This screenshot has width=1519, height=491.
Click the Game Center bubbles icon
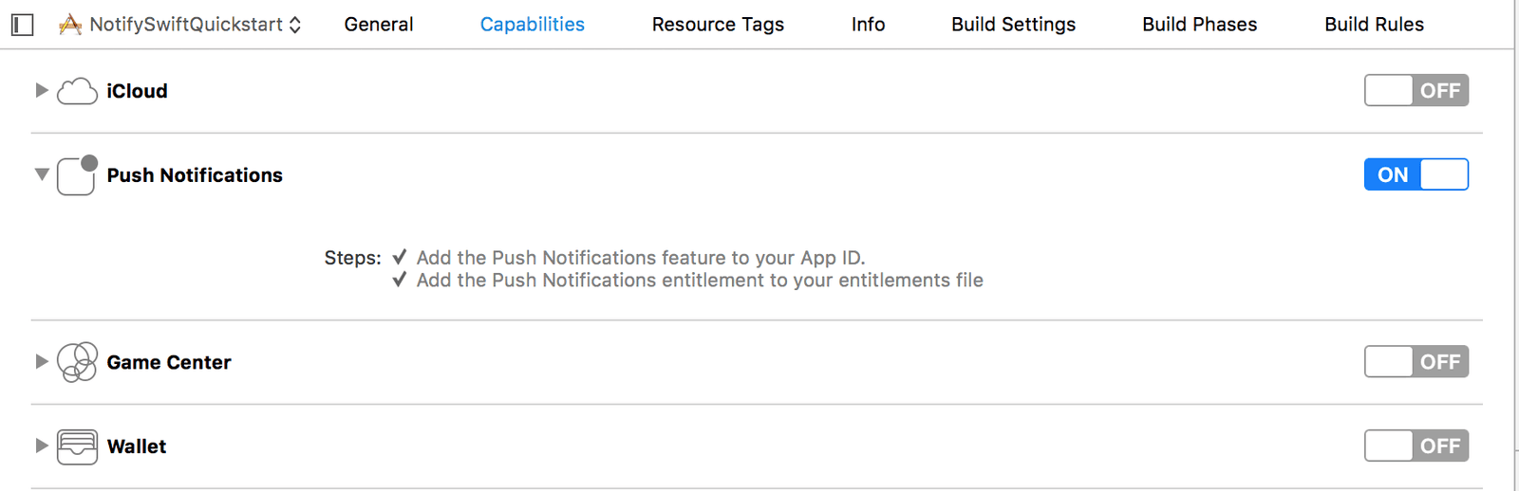click(77, 362)
